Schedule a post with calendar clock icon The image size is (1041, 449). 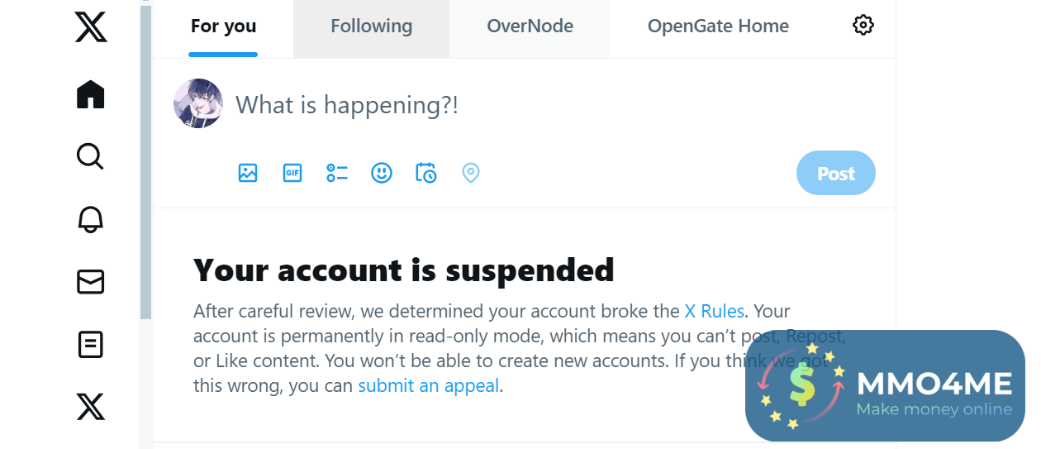tap(425, 173)
